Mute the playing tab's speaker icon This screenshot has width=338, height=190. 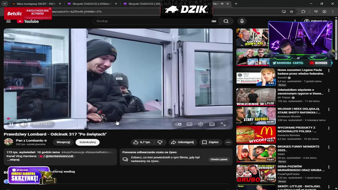click(222, 4)
